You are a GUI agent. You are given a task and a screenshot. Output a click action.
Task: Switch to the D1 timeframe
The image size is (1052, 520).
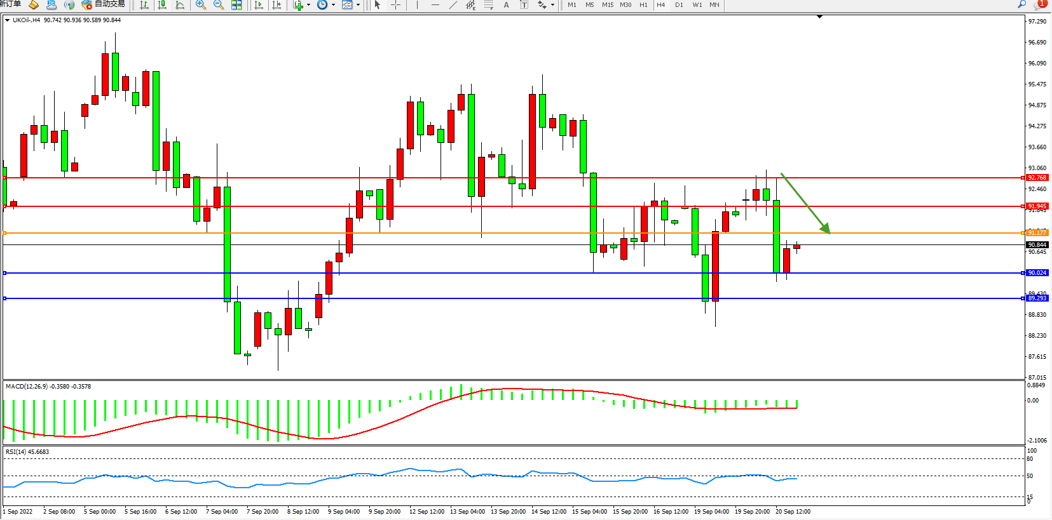click(679, 5)
